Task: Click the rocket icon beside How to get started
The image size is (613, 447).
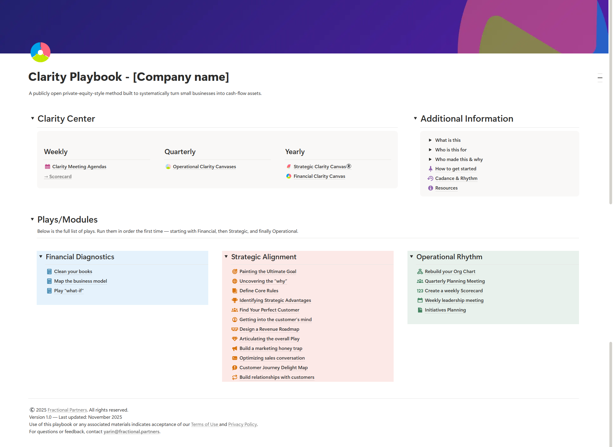Action: [430, 169]
